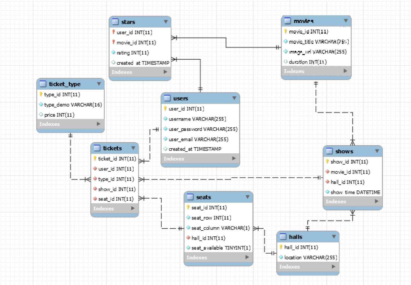411x285 pixels.
Task: Expand Indexes section of tickets table
Action: click(x=133, y=208)
